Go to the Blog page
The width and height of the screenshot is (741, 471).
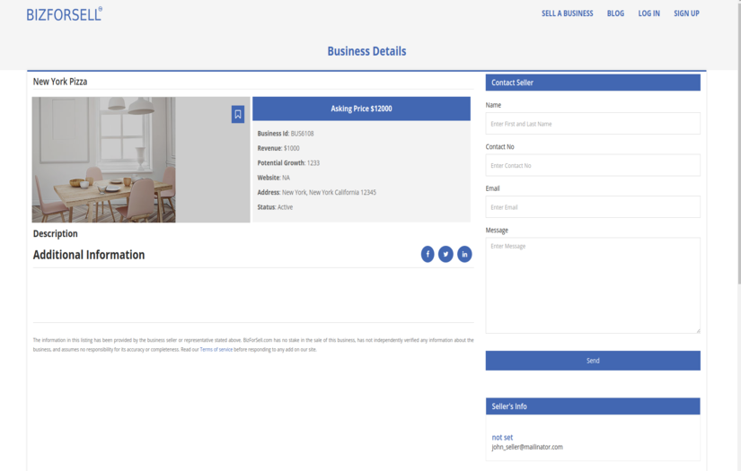[x=615, y=13]
